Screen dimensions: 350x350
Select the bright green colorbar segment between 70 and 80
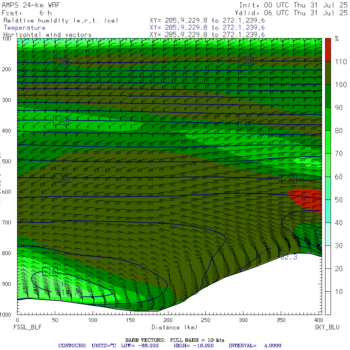[328, 142]
